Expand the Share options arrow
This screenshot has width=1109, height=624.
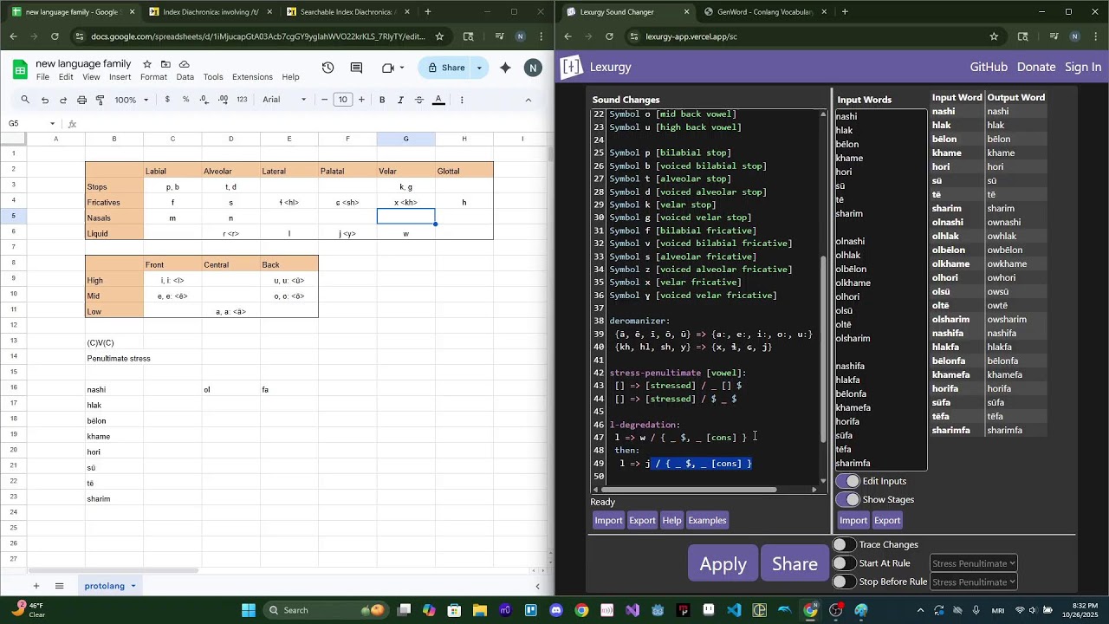(479, 68)
